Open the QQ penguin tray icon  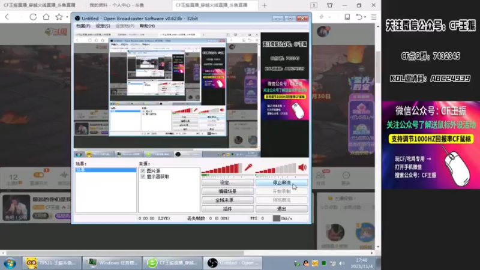[x=306, y=263]
